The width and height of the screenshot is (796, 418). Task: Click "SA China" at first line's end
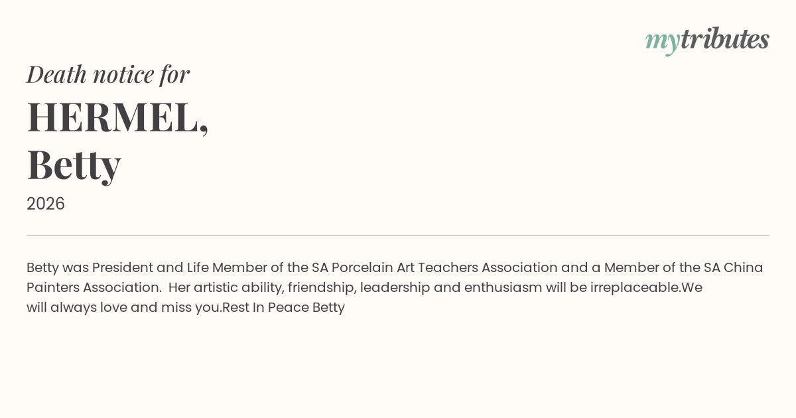733,268
